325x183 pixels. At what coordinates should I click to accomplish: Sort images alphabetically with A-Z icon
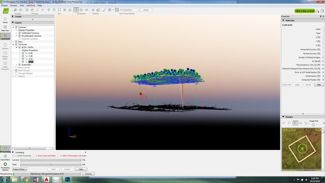pos(306,123)
